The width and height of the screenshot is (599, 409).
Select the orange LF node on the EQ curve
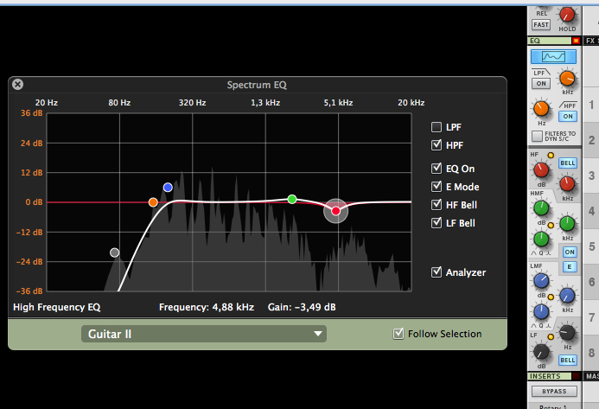tap(153, 202)
